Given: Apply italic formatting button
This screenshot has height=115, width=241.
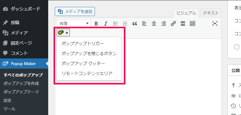Looking at the screenshot, I should pyautogui.click(x=106, y=24).
